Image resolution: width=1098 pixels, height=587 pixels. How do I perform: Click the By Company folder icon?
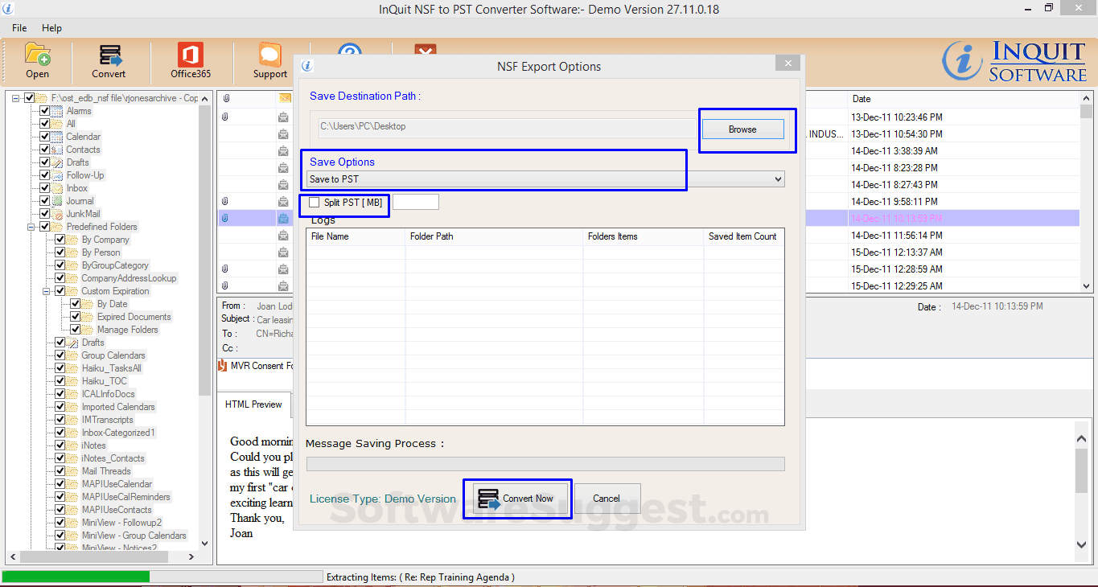coord(72,240)
